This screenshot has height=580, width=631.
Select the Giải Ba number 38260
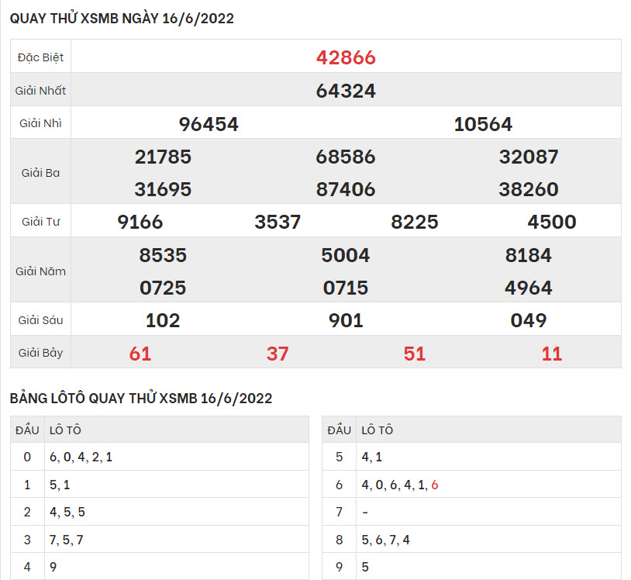pos(529,189)
